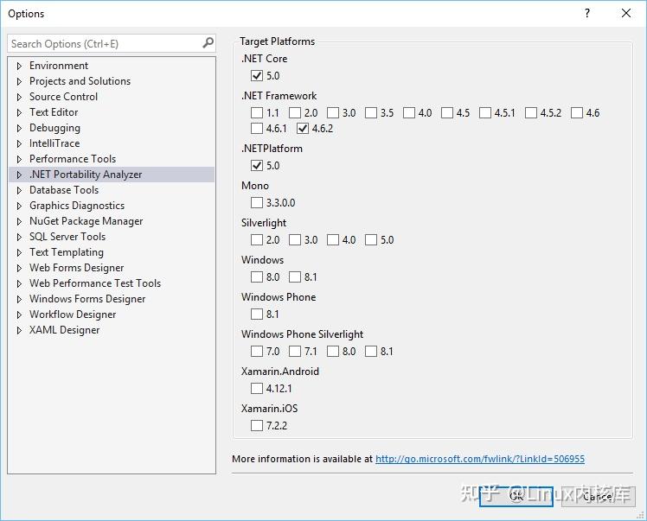Expand the Environment node arrow
The image size is (647, 521).
click(x=19, y=66)
